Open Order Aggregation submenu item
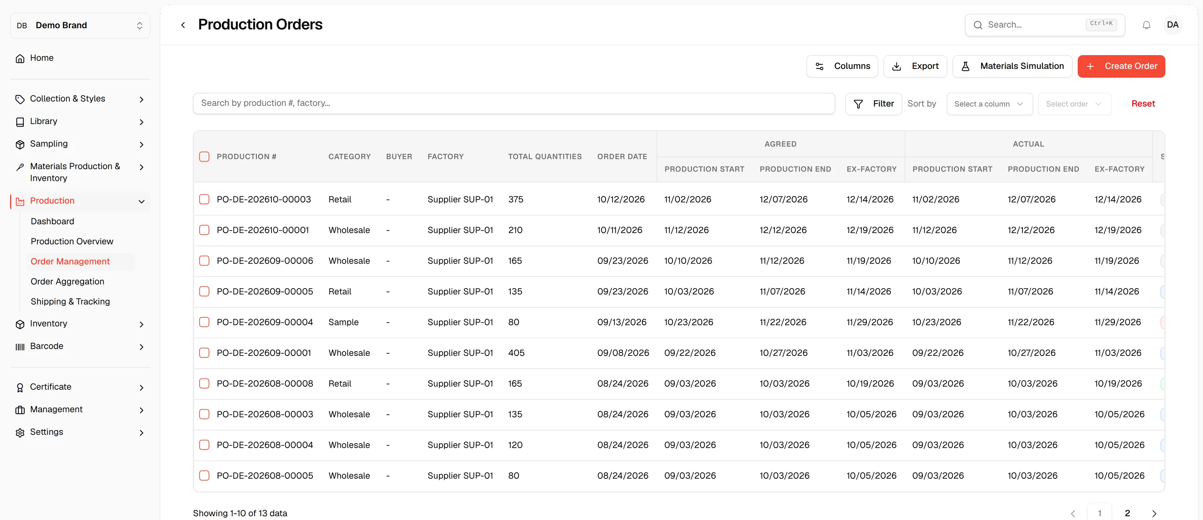 point(67,282)
